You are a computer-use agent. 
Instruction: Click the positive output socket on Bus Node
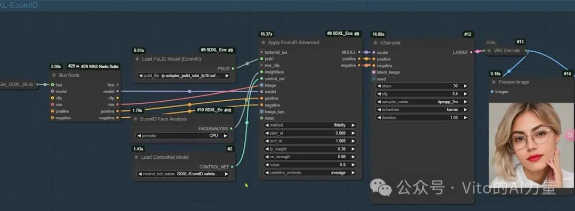pyautogui.click(x=117, y=111)
